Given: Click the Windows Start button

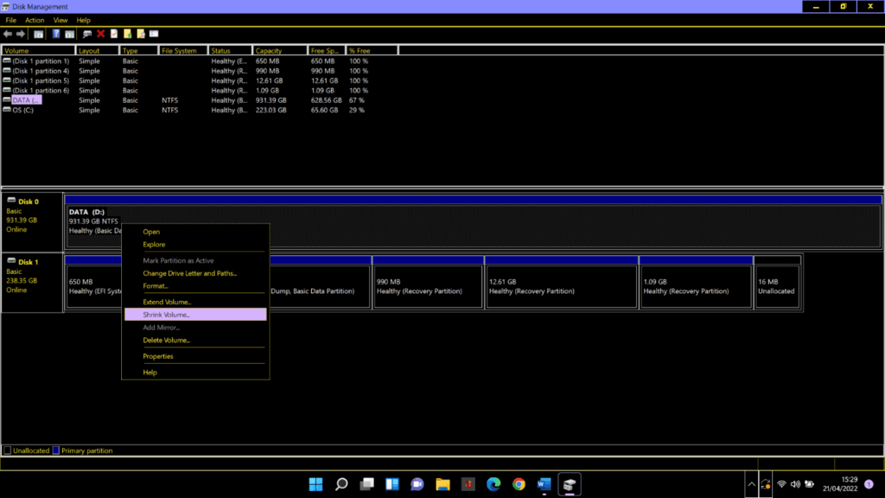Looking at the screenshot, I should click(316, 484).
